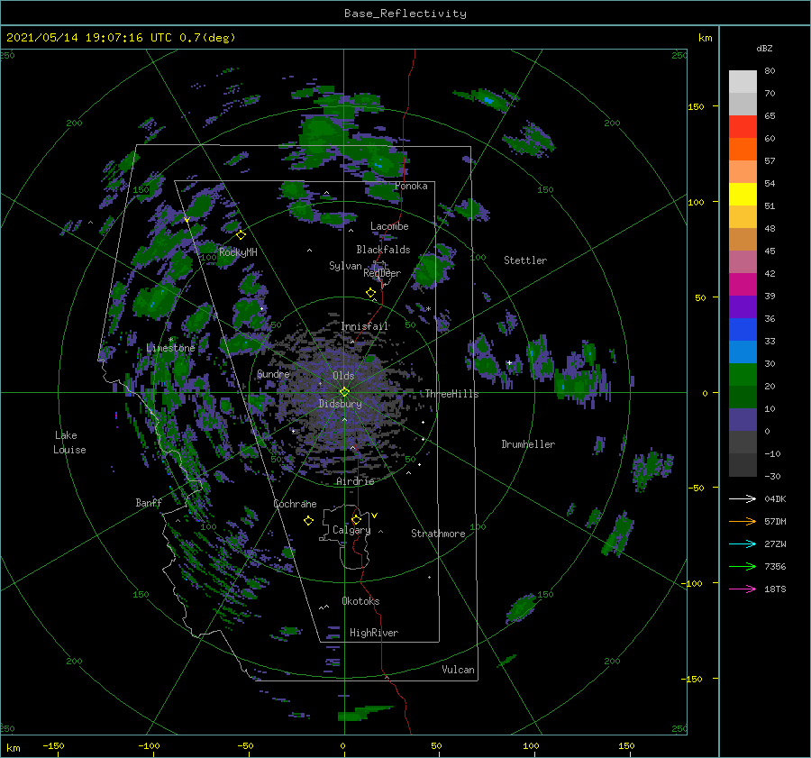Click the Didsbury label
The width and height of the screenshot is (811, 758).
(340, 404)
